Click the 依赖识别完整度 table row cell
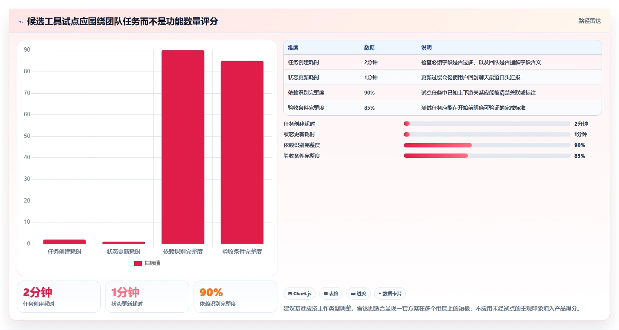Image resolution: width=619 pixels, height=330 pixels. (306, 93)
